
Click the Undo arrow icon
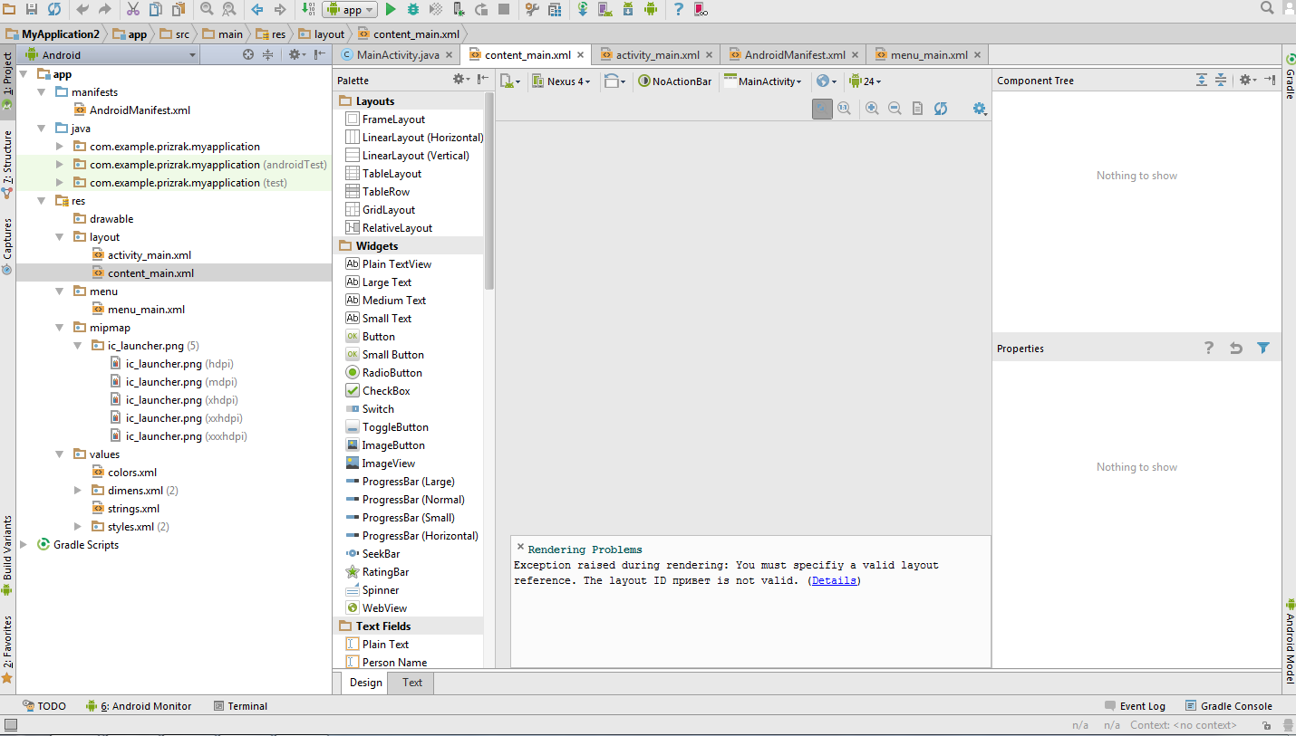pos(82,9)
